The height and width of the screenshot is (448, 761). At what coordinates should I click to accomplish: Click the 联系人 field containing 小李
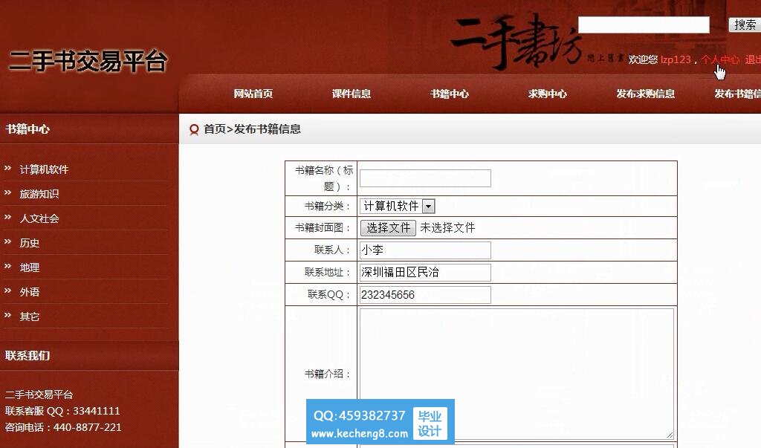coord(425,250)
